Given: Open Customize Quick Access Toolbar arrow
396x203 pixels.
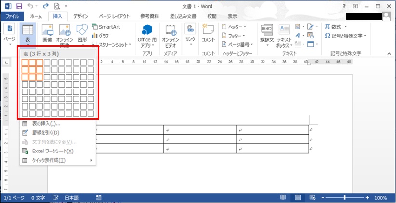Looking at the screenshot, I should click(x=66, y=6).
